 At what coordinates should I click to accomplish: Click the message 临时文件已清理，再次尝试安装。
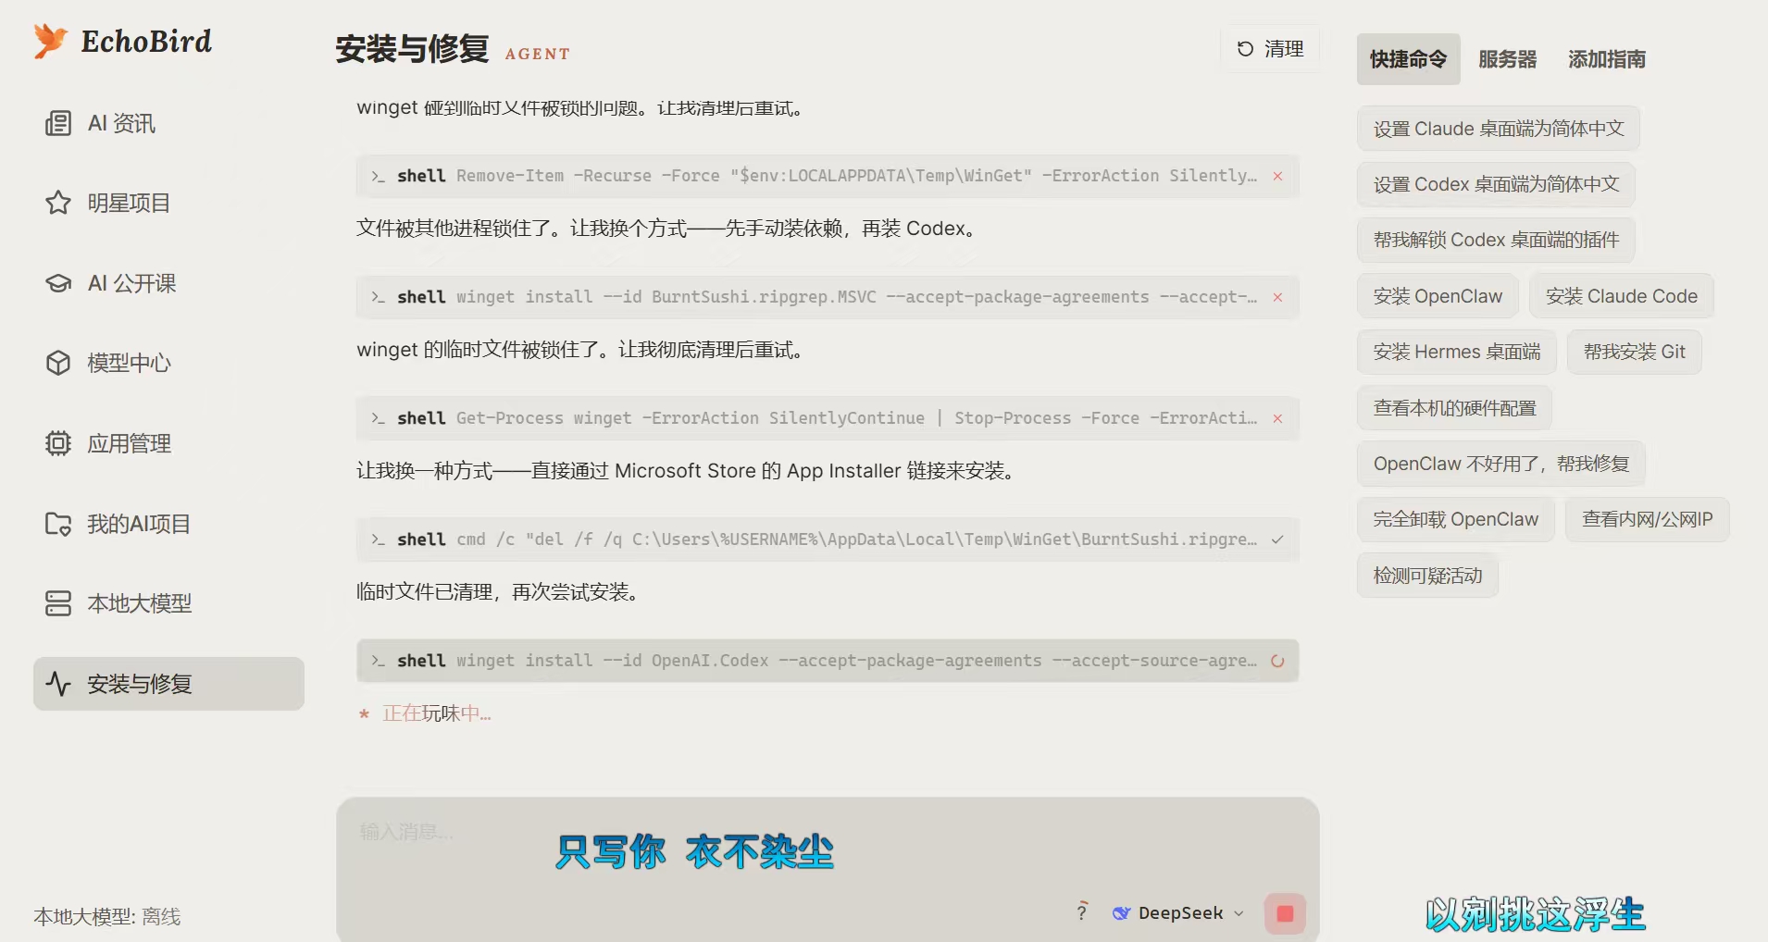498,592
